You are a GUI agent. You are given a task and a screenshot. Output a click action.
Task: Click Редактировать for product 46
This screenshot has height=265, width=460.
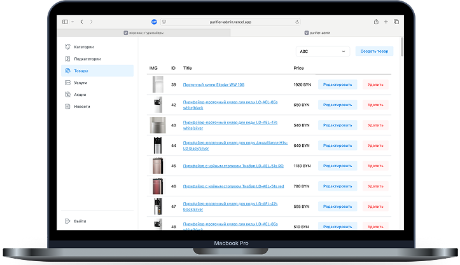tap(337, 186)
